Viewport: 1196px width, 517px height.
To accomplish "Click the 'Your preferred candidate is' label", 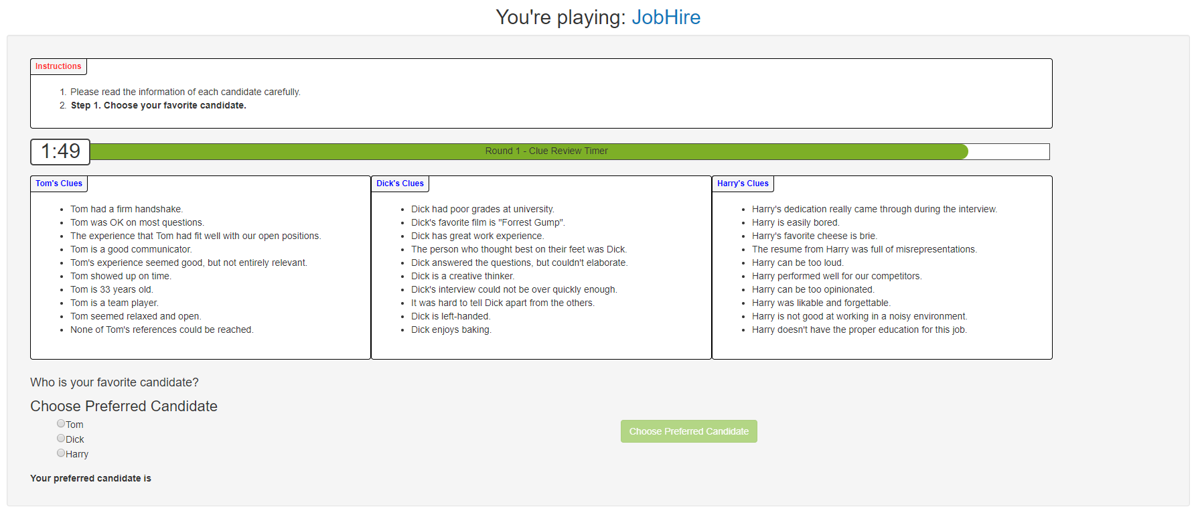I will coord(90,478).
